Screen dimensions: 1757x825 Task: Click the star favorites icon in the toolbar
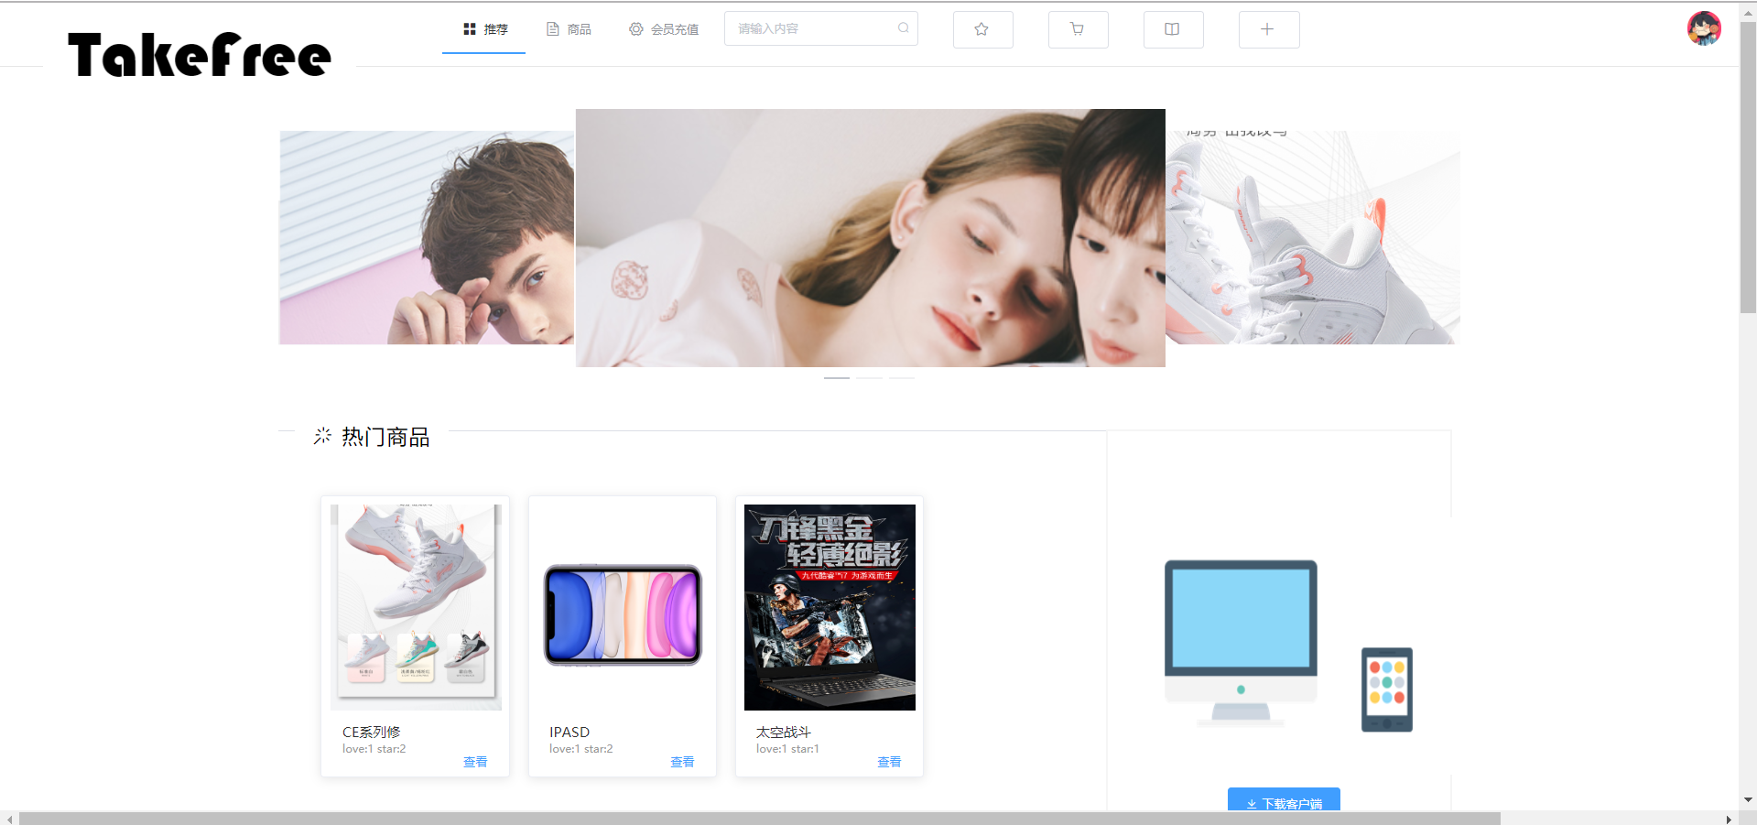pyautogui.click(x=982, y=28)
